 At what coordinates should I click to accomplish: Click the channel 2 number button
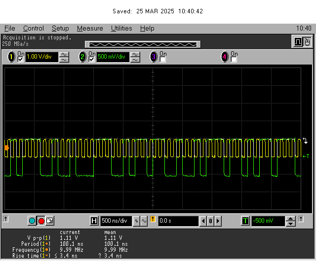tap(82, 57)
